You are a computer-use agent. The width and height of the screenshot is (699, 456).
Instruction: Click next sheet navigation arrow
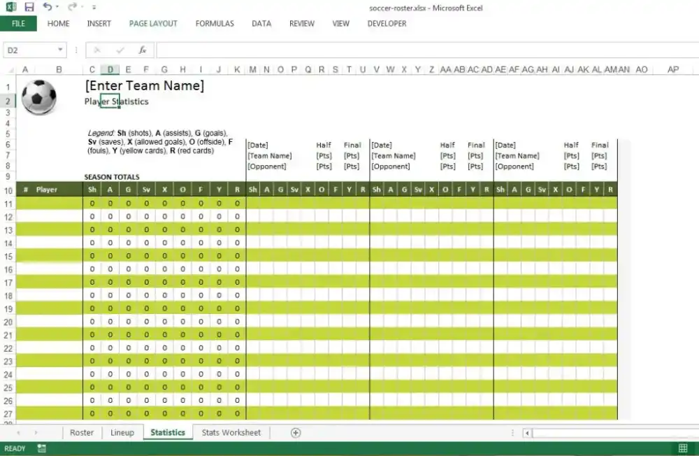point(36,432)
